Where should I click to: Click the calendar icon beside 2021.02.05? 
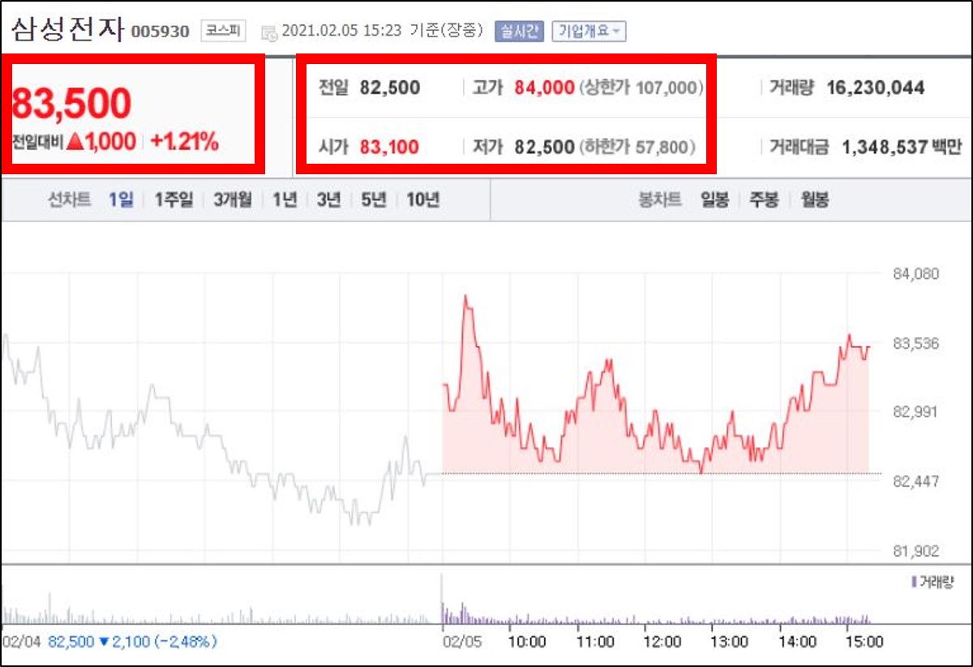(x=268, y=32)
